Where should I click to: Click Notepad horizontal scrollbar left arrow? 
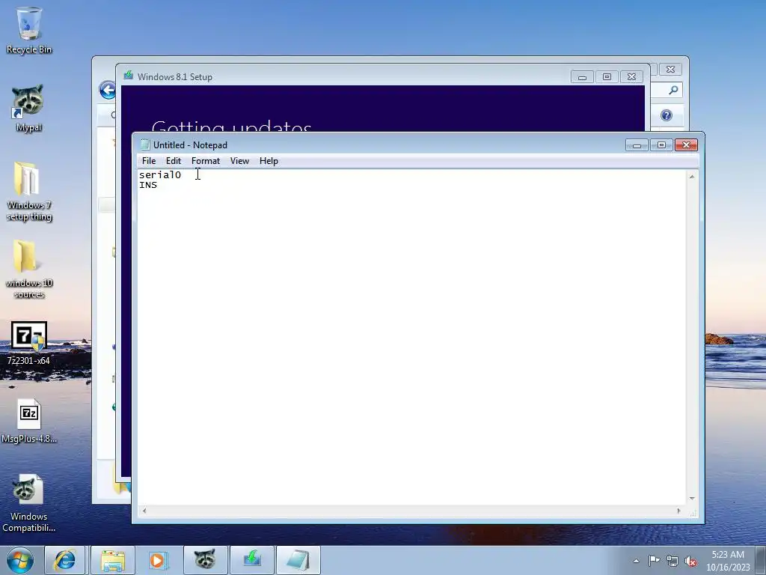point(144,511)
